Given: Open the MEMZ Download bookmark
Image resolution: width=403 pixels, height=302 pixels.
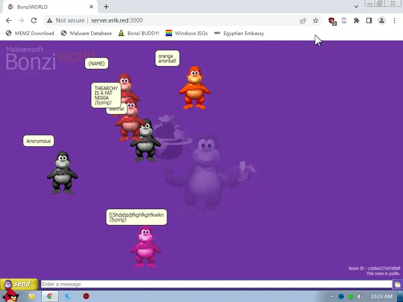Looking at the screenshot, I should 30,33.
